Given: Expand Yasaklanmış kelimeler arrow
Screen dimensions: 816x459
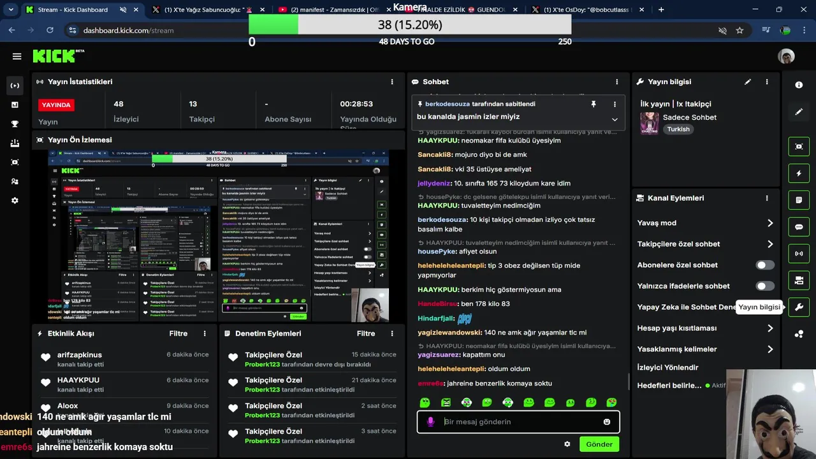Looking at the screenshot, I should (x=770, y=349).
